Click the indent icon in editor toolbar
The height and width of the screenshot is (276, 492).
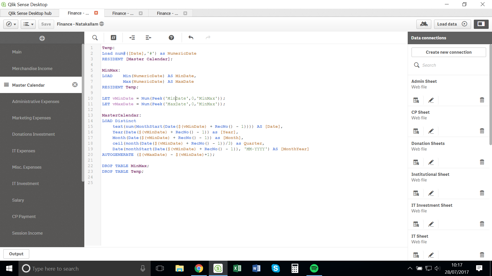point(132,38)
